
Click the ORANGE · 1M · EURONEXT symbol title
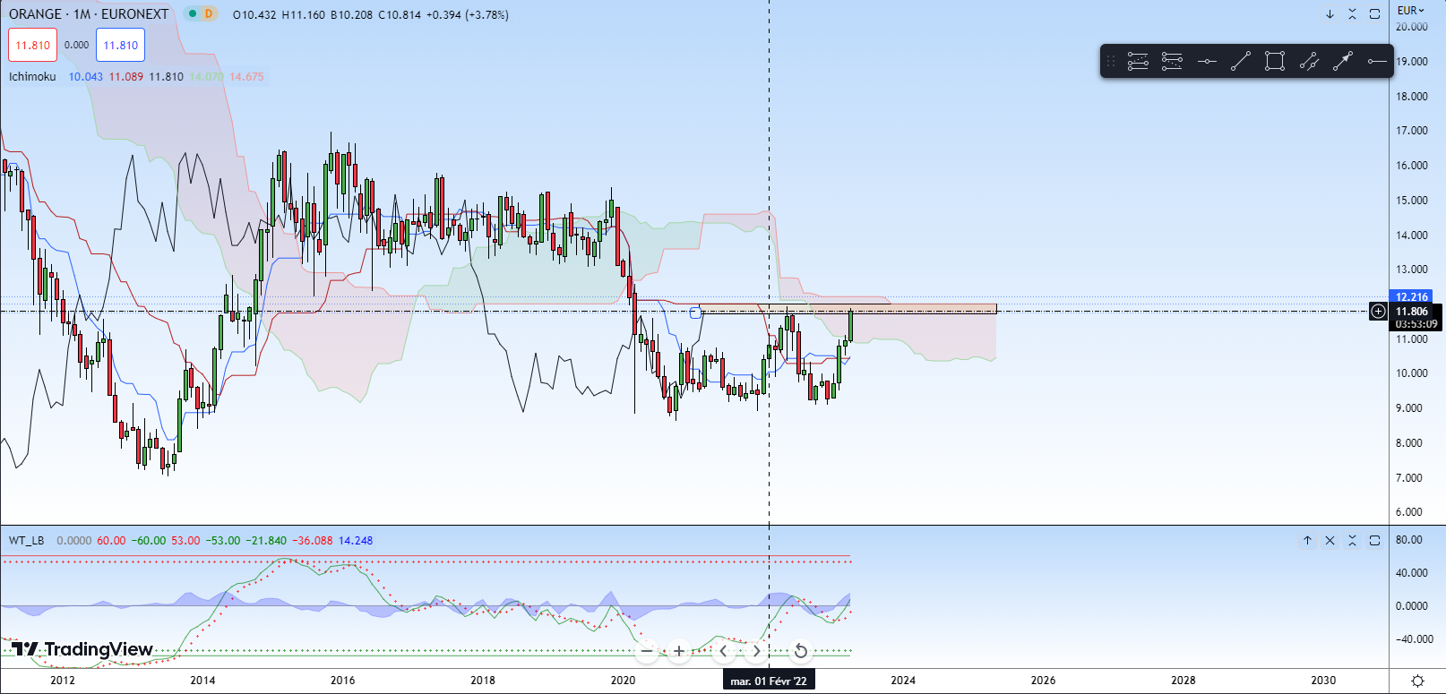[x=89, y=14]
